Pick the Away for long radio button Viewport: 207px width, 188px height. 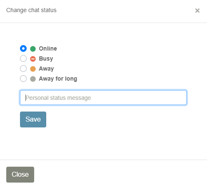[x=23, y=79]
